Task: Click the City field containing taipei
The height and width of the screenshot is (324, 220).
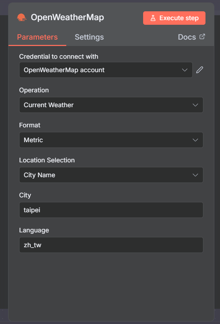Action: (x=111, y=210)
